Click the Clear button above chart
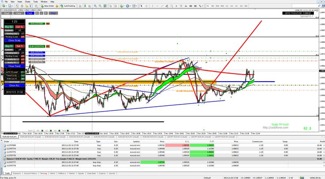The width and height of the screenshot is (325, 179). (19, 13)
